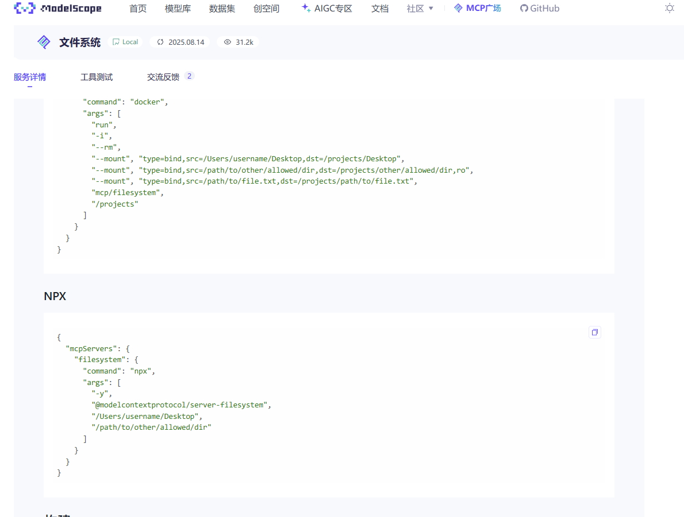Click the read-only mount line ending in ro
This screenshot has width=684, height=517.
coord(282,170)
